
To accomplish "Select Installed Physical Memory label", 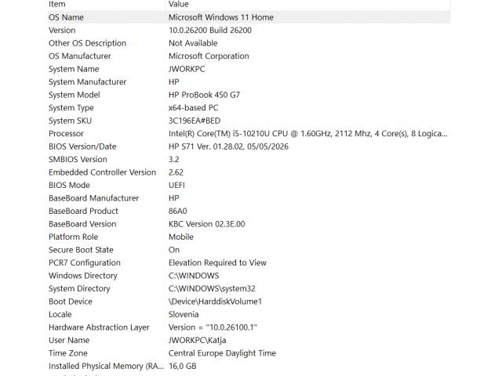I will click(106, 366).
